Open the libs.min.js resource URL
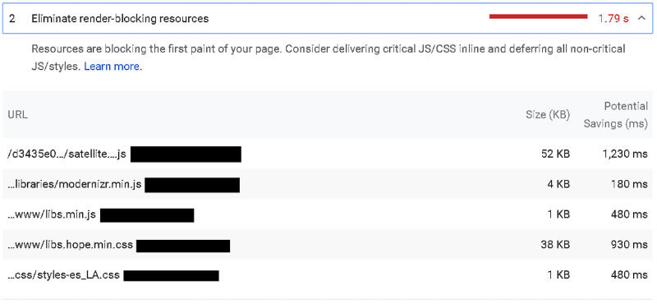 [x=52, y=214]
